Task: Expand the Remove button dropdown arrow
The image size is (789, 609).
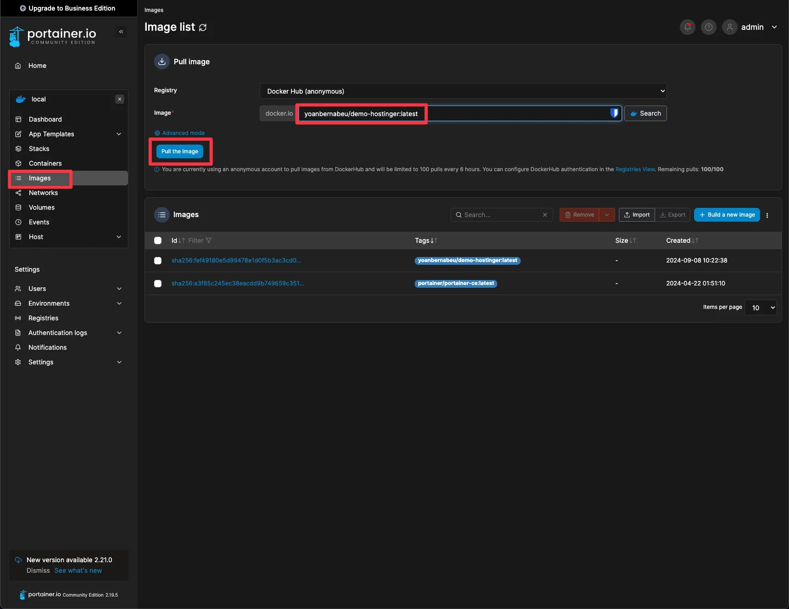Action: (x=606, y=215)
